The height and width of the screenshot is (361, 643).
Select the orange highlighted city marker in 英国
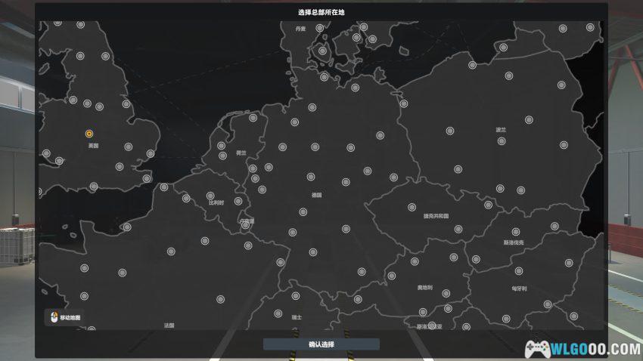click(89, 134)
